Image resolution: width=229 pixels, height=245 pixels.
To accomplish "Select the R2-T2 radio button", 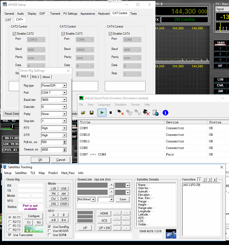I will [10, 222].
